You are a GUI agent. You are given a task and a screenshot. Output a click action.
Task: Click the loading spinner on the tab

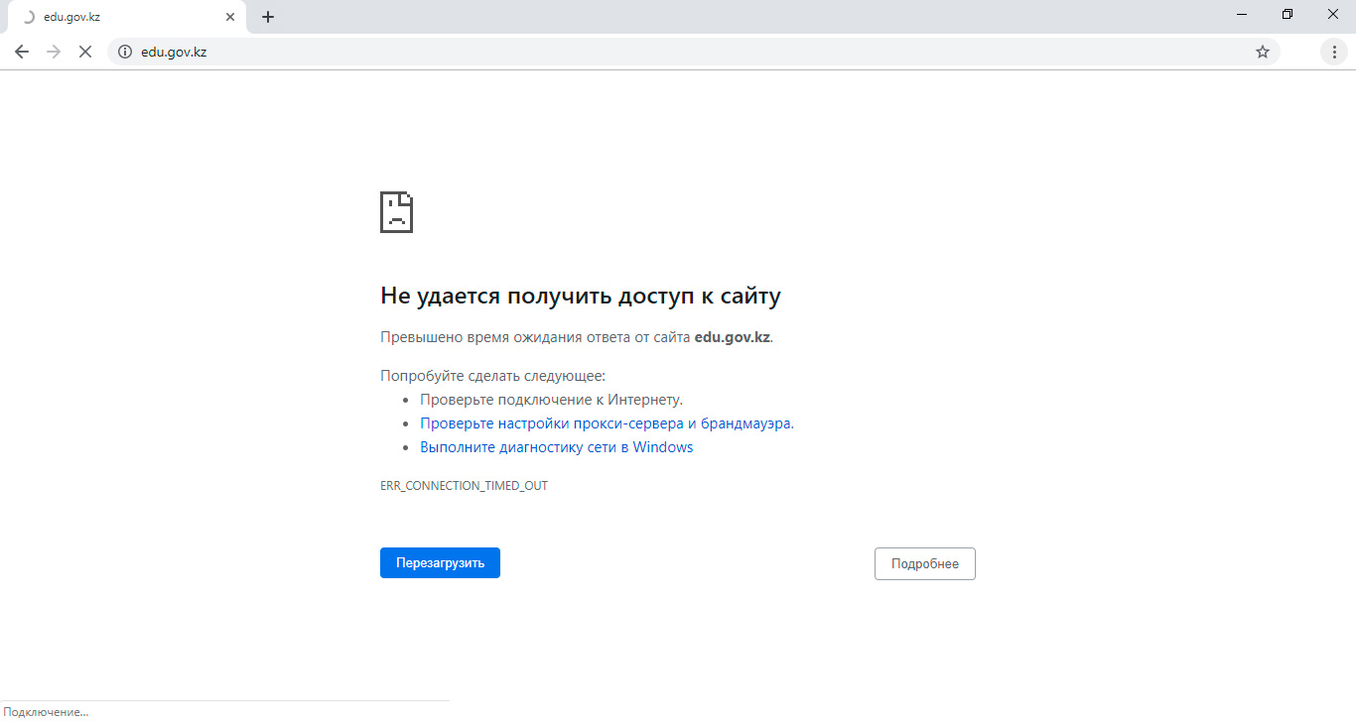[x=28, y=17]
